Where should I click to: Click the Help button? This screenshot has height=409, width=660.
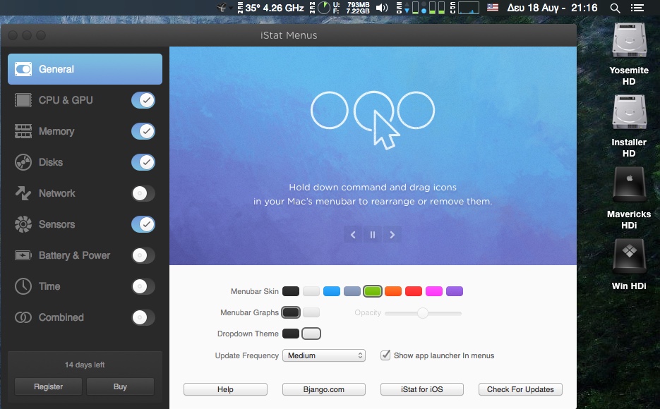click(x=225, y=389)
